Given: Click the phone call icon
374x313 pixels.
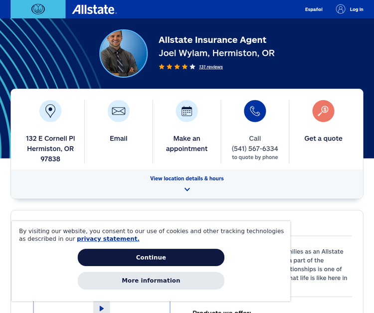Looking at the screenshot, I should (255, 111).
